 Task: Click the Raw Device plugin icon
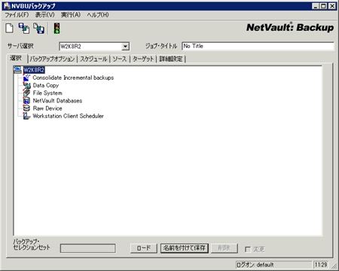tap(26, 108)
